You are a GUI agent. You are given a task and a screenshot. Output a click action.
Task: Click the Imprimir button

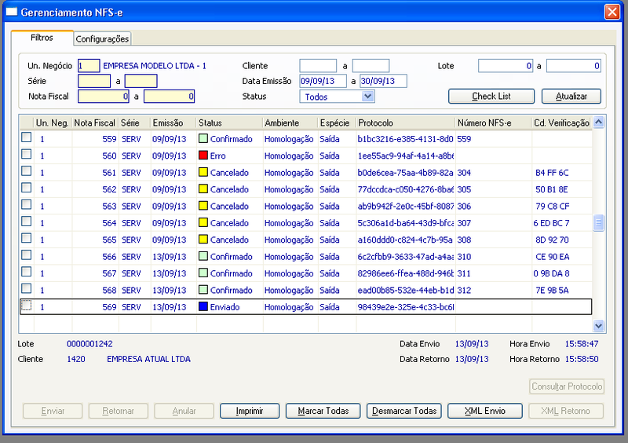(250, 411)
